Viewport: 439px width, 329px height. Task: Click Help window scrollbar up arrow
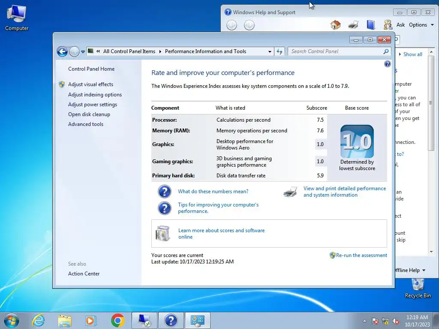(431, 52)
